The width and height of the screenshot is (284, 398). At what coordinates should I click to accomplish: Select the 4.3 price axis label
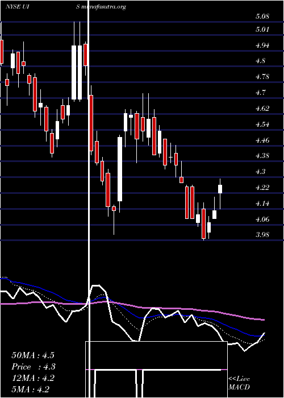[261, 172]
